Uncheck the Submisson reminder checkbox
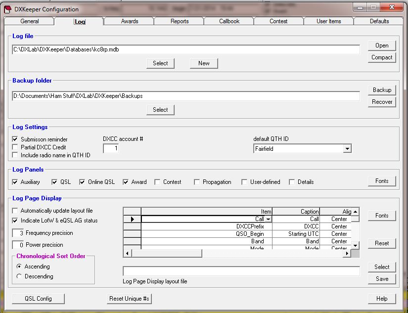Viewport: 408px width, 313px height. pos(15,139)
